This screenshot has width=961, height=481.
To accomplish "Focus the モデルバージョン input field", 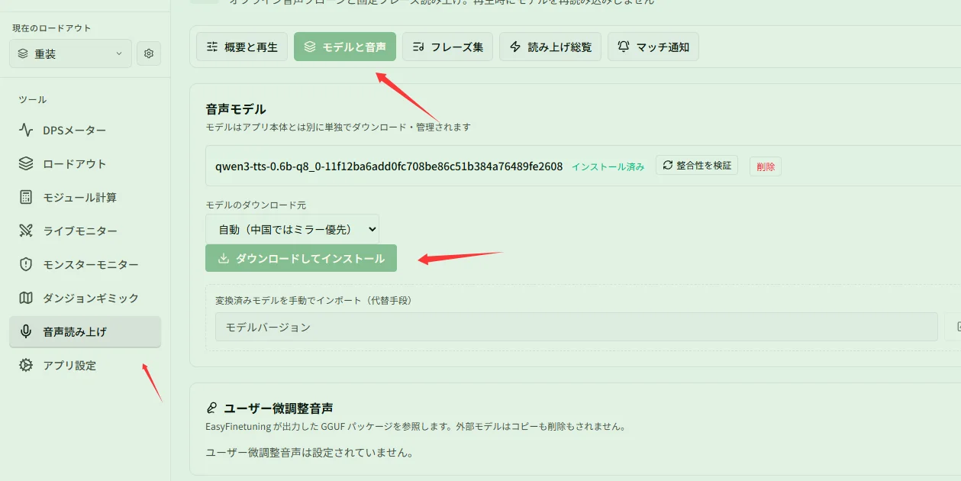I will tap(576, 327).
